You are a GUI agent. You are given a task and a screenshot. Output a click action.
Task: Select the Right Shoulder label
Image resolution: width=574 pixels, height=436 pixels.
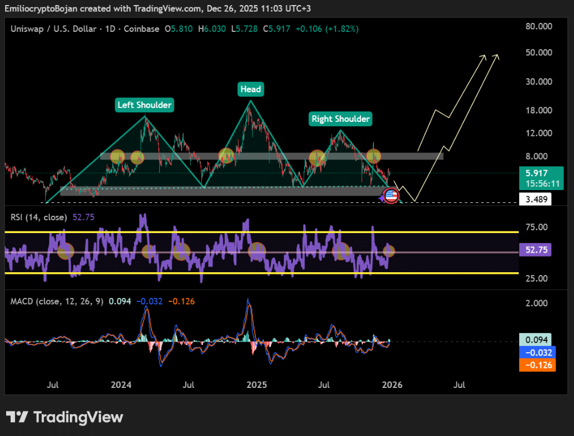point(340,119)
